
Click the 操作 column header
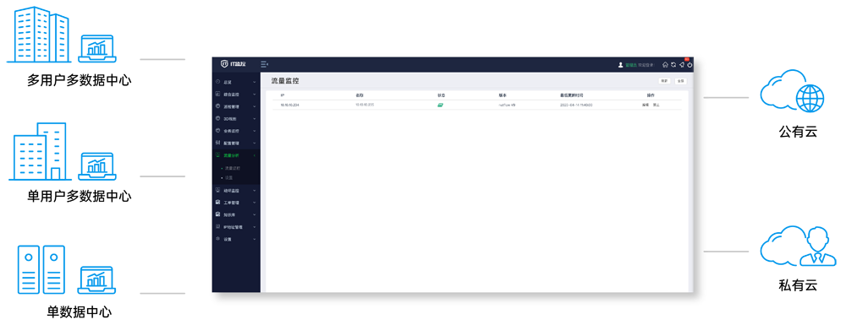pos(650,95)
